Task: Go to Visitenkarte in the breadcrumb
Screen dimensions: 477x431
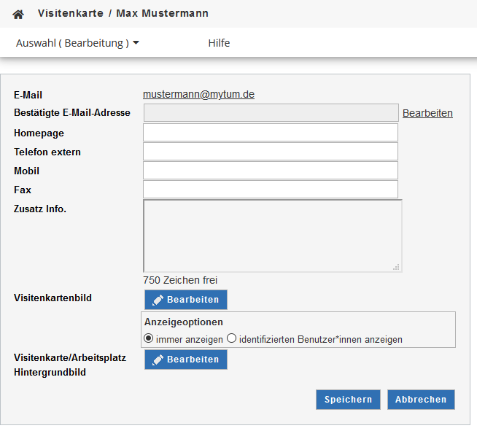Action: click(69, 13)
